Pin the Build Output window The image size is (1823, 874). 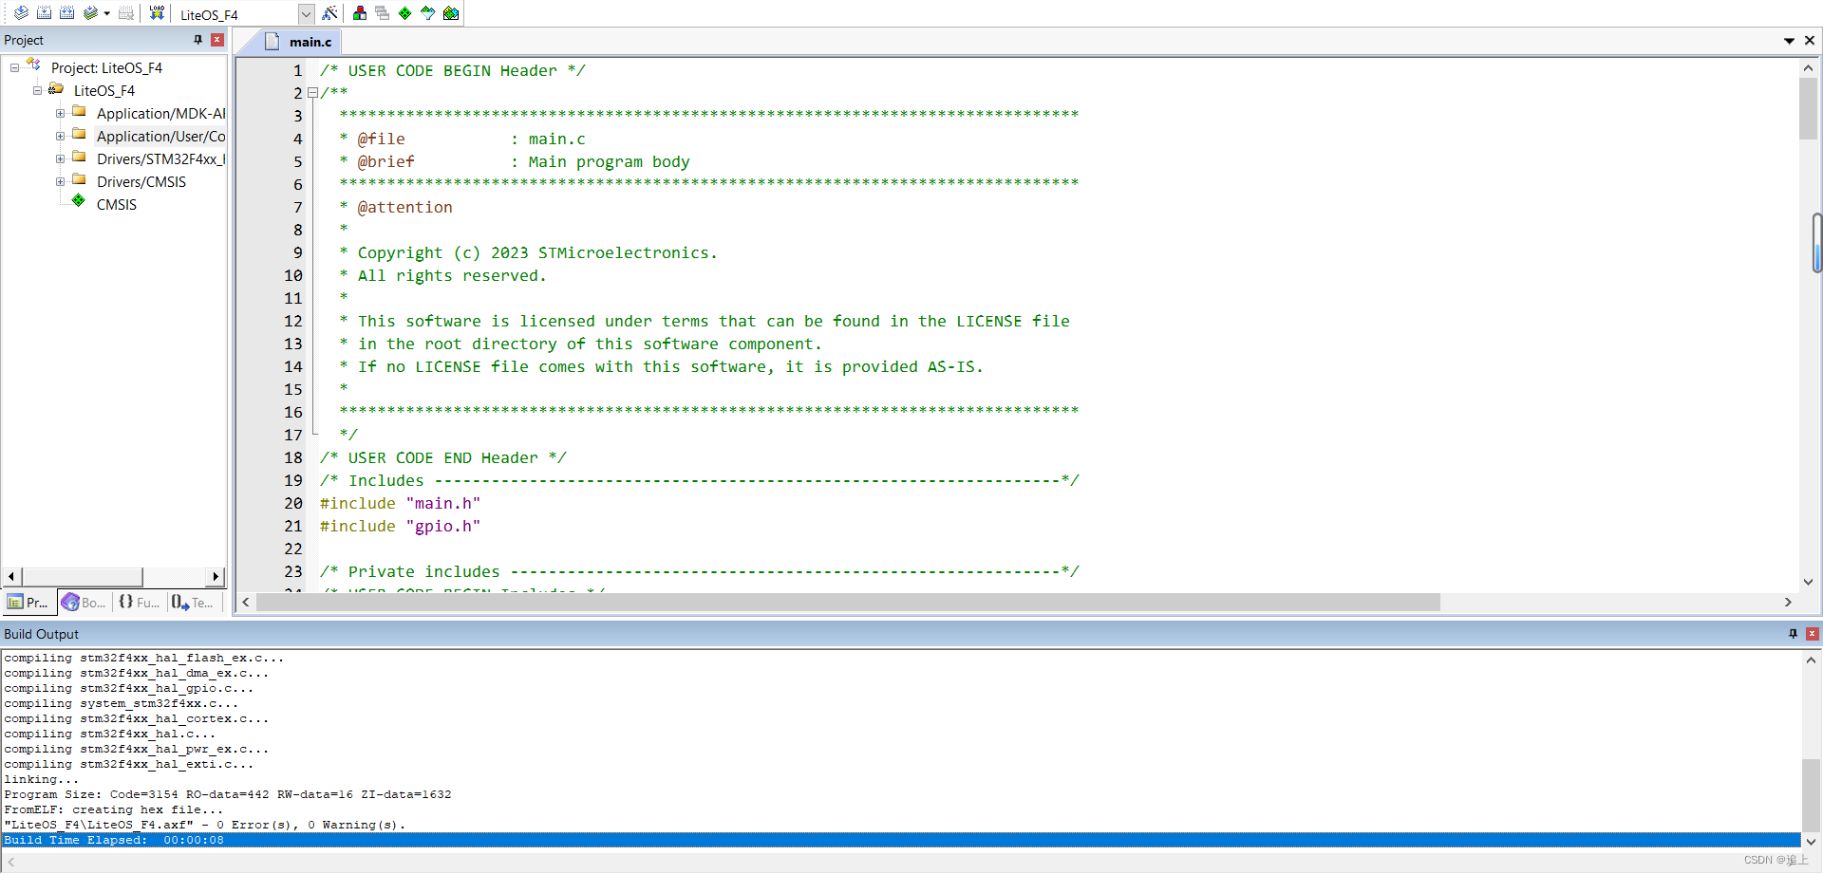[x=1793, y=633]
